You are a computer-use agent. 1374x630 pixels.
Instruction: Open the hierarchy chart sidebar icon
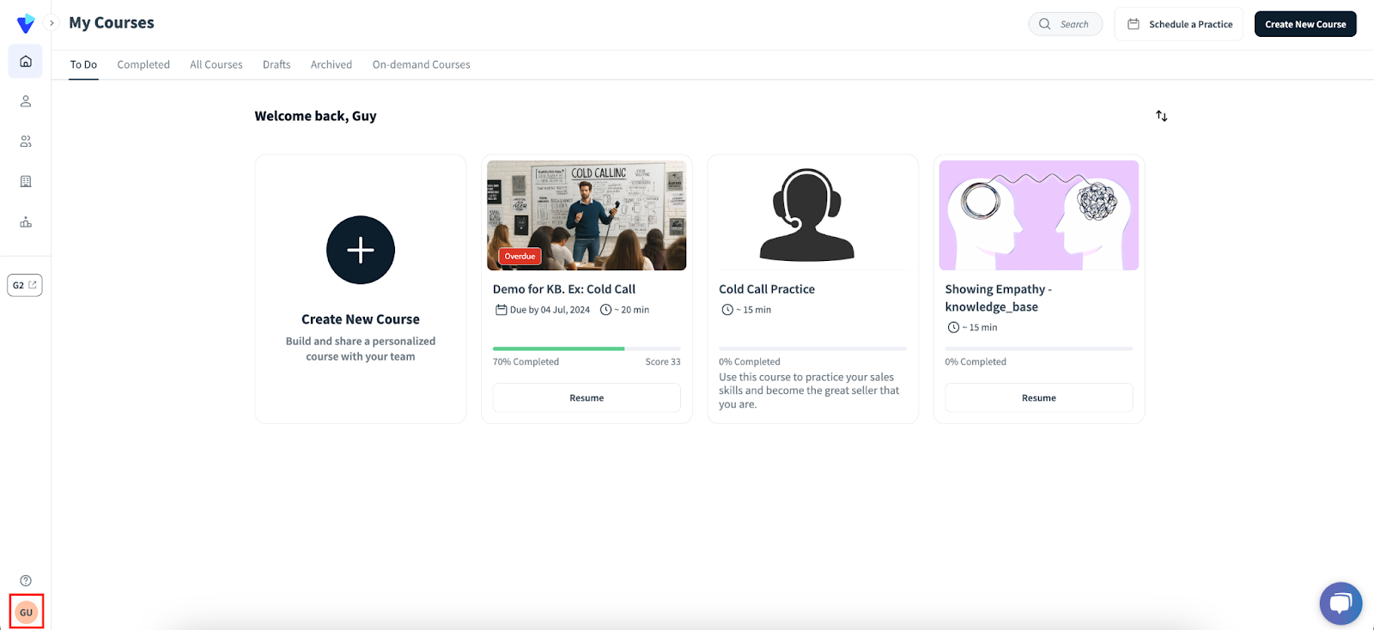coord(26,222)
